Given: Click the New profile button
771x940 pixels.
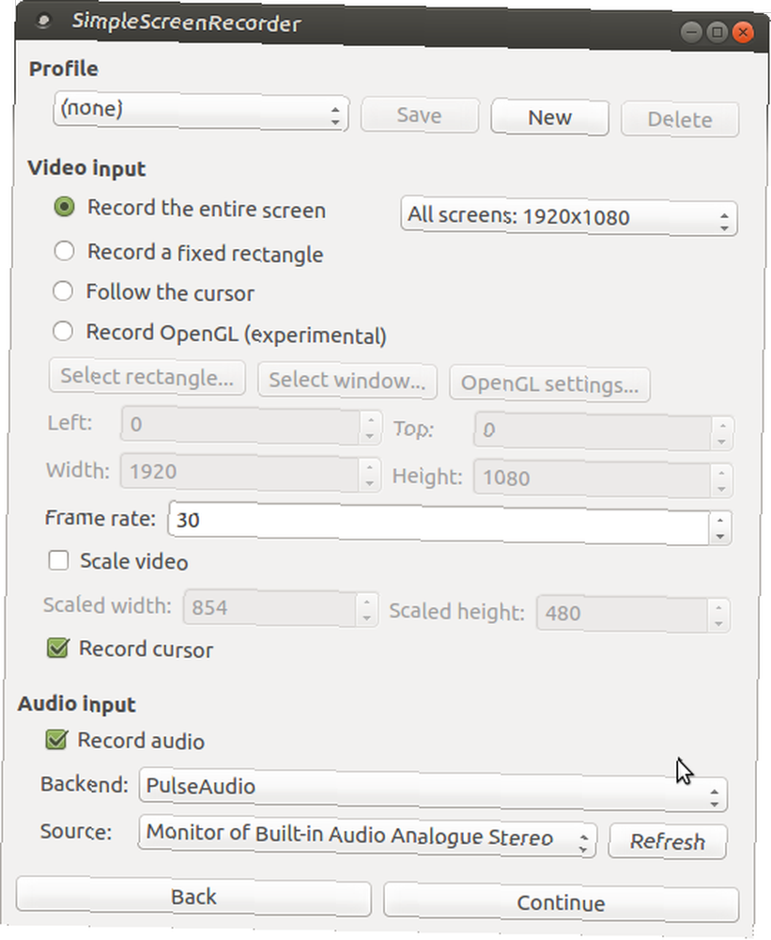Looking at the screenshot, I should [549, 117].
